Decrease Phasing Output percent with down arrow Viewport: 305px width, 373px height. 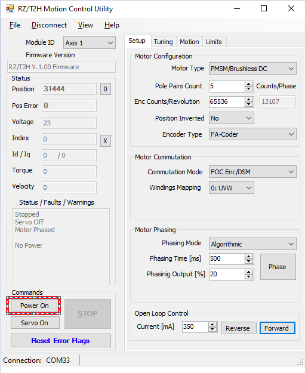(249, 277)
